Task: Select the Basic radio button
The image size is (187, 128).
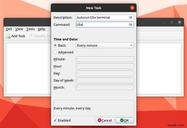Action: 55,45
